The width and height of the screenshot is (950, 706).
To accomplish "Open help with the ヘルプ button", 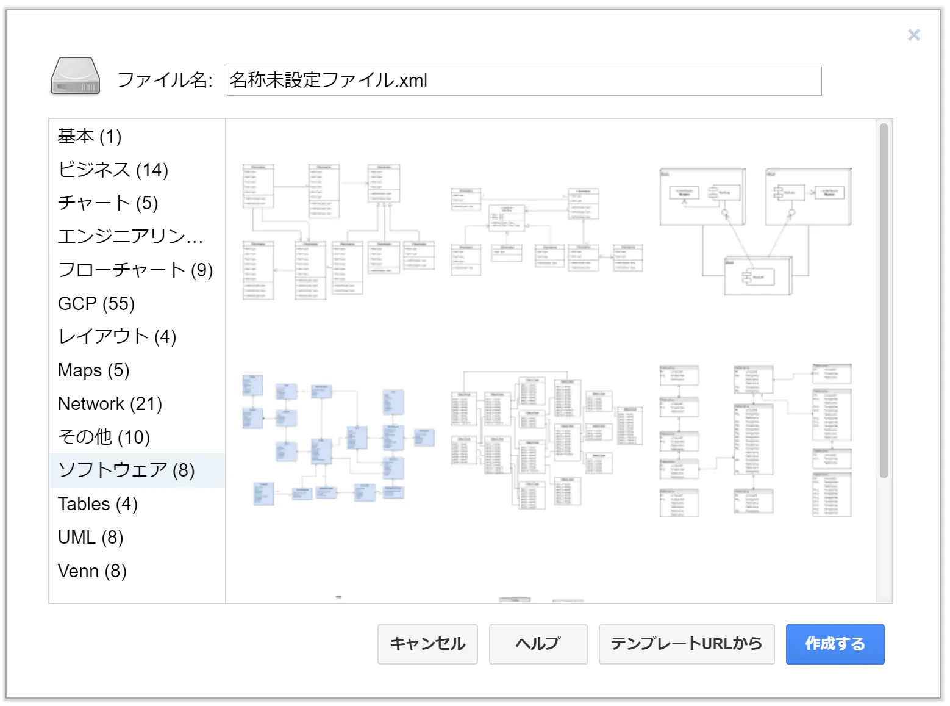I will (x=538, y=644).
